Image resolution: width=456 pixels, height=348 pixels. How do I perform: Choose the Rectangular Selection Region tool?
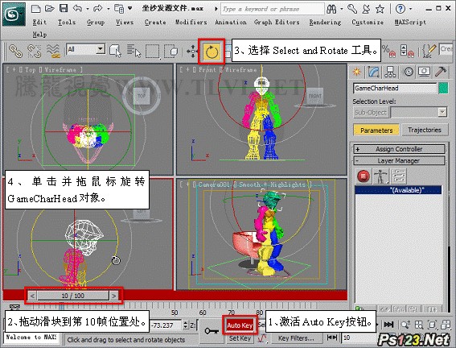[x=152, y=52]
